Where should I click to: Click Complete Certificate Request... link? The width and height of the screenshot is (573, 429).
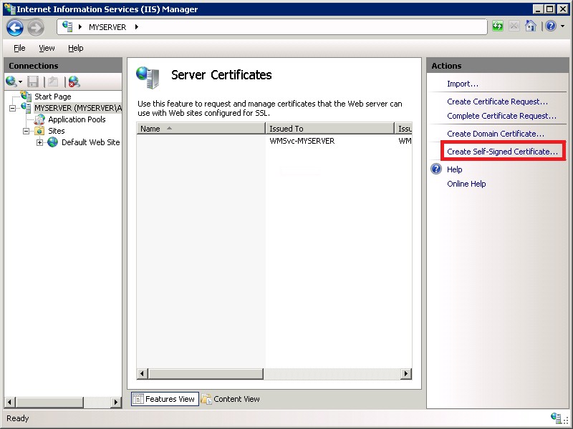502,116
